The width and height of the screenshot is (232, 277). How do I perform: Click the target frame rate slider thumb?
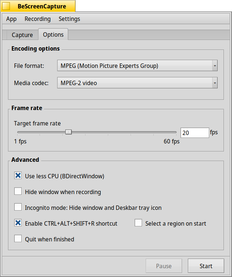[68, 132]
